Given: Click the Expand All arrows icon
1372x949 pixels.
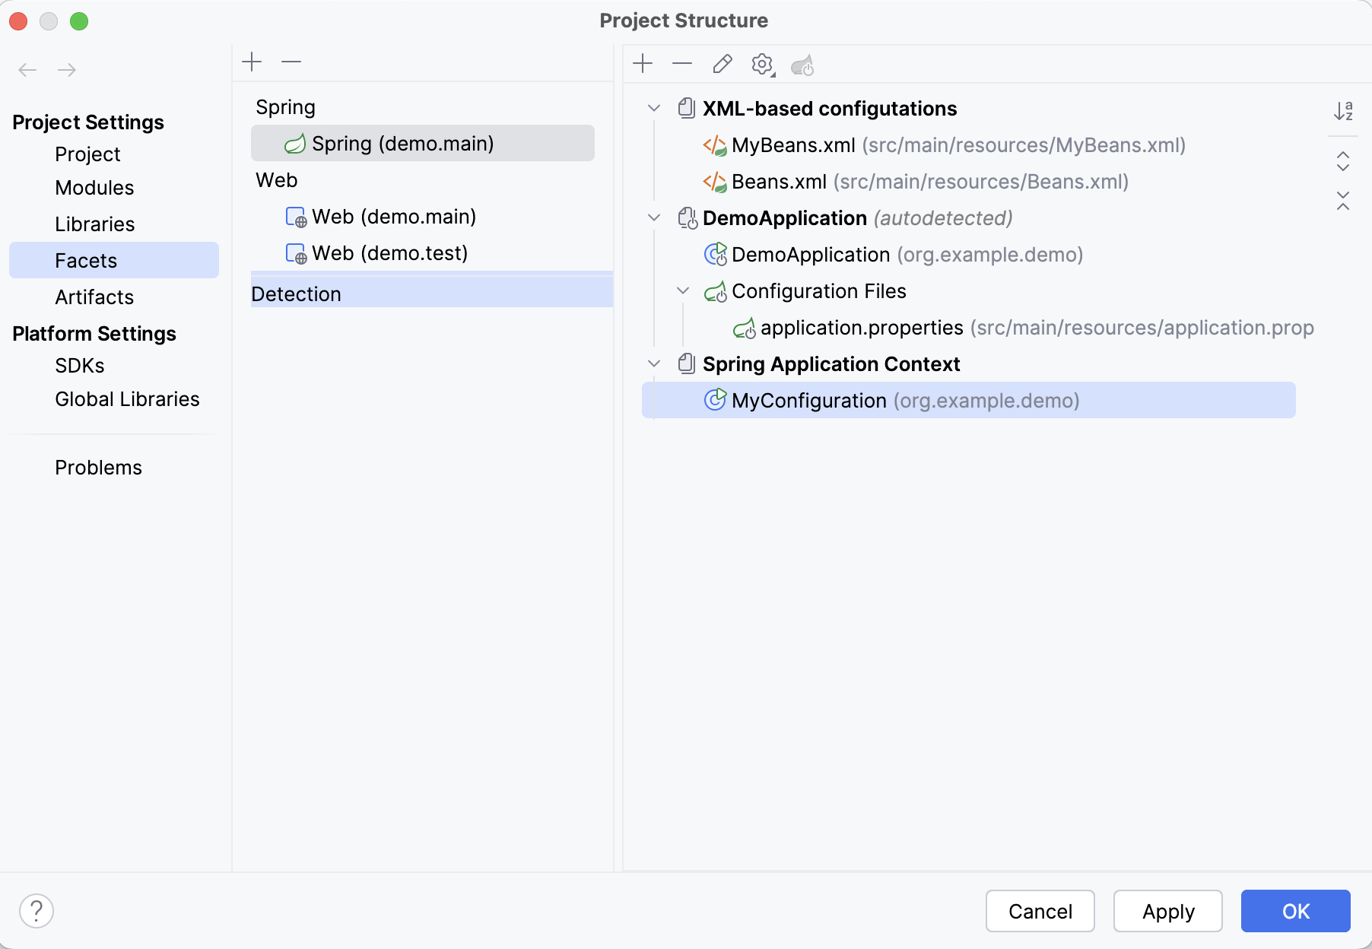Looking at the screenshot, I should (x=1343, y=161).
